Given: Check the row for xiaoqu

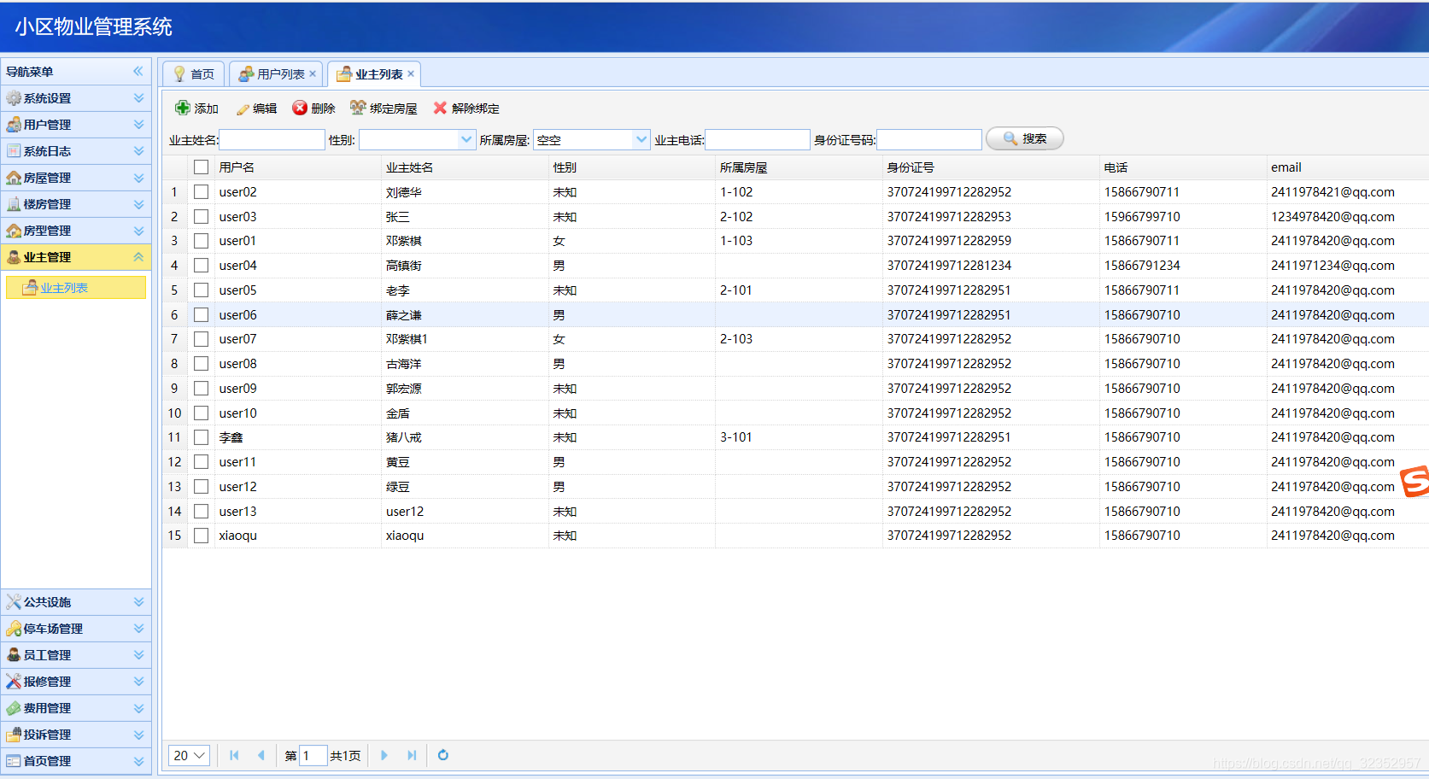Looking at the screenshot, I should [201, 536].
